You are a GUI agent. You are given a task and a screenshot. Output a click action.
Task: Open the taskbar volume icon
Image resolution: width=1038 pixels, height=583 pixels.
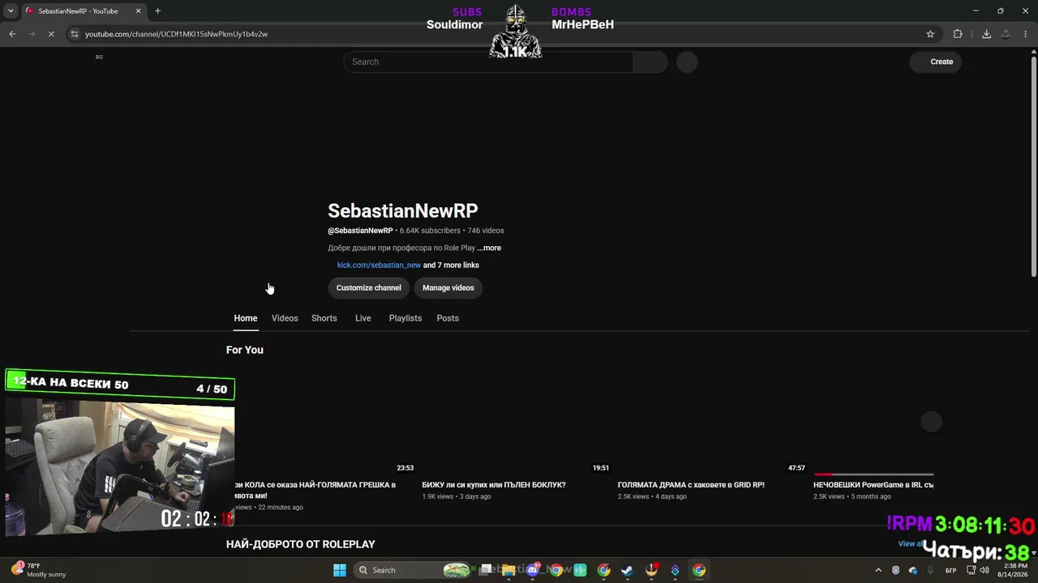click(x=984, y=570)
